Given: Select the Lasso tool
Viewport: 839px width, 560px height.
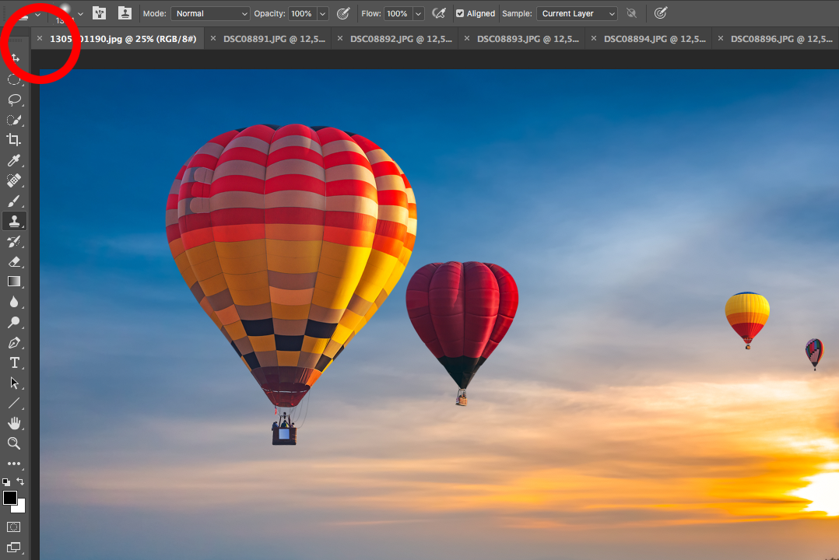Looking at the screenshot, I should pos(14,100).
